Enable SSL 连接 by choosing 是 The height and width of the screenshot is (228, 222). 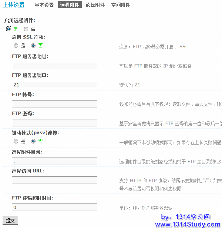[x=16, y=46]
